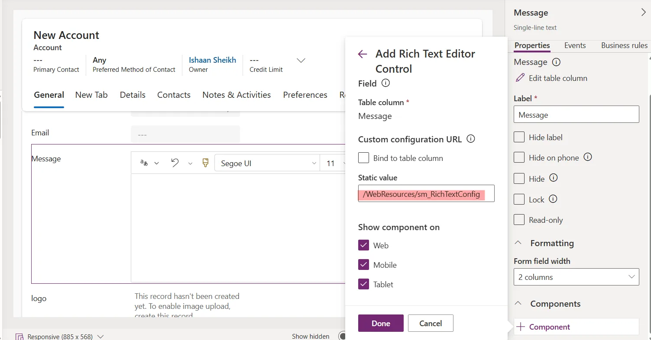The image size is (651, 340).
Task: Click the Message field label on the form
Action: (46, 159)
